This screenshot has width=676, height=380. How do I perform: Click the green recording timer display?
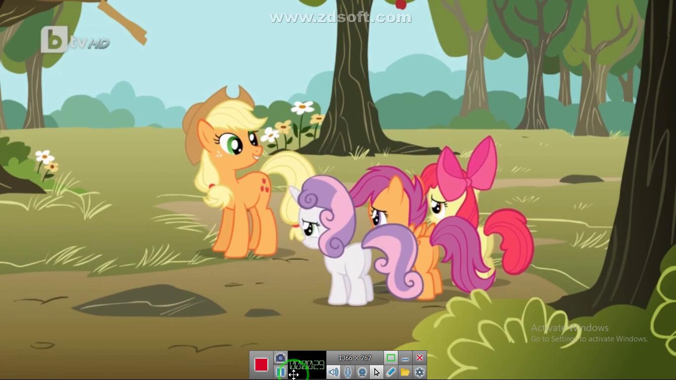pos(307,365)
